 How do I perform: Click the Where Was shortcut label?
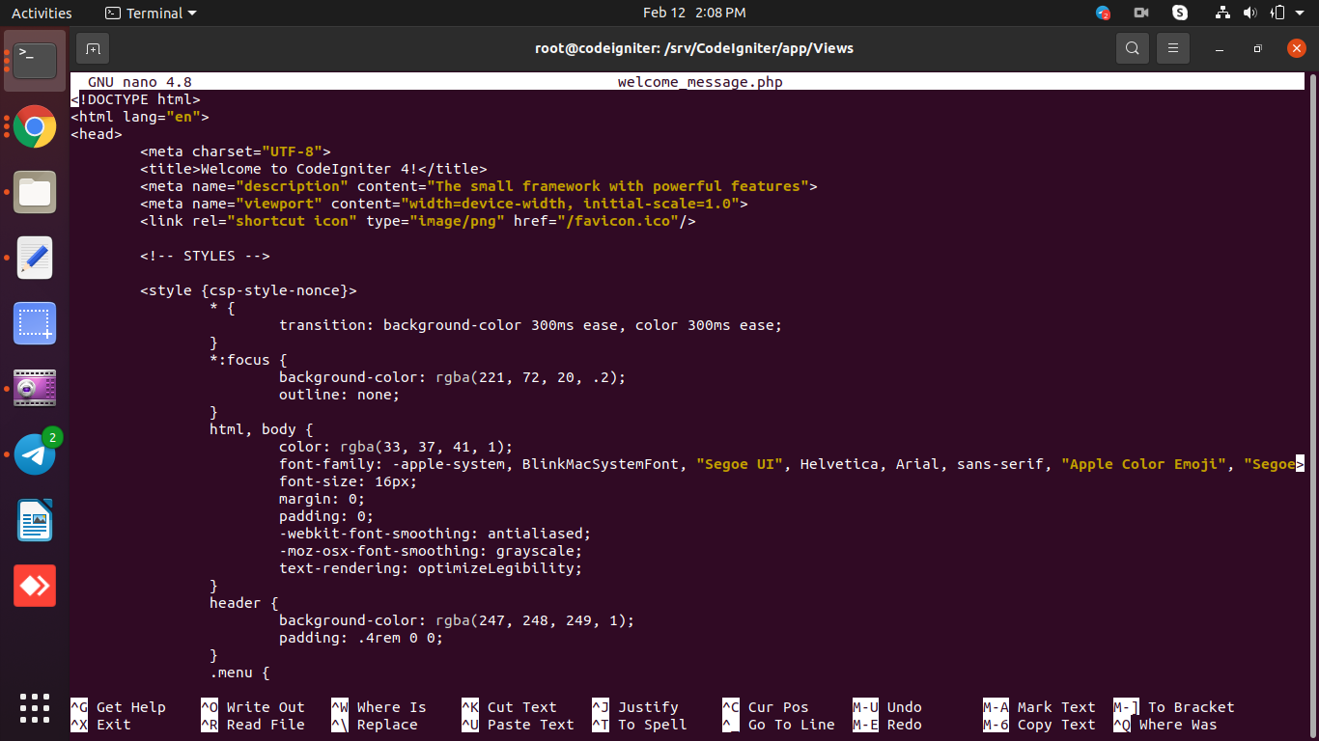tap(1178, 725)
